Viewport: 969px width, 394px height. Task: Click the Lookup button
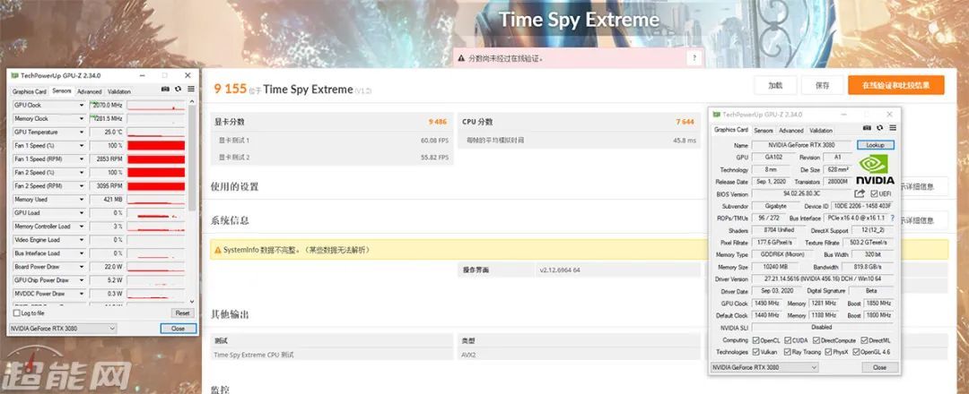point(875,145)
